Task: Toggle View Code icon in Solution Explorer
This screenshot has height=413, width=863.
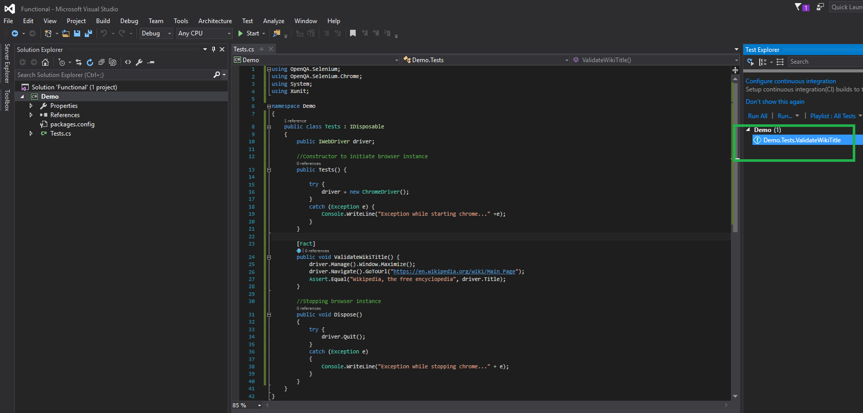Action: [128, 62]
